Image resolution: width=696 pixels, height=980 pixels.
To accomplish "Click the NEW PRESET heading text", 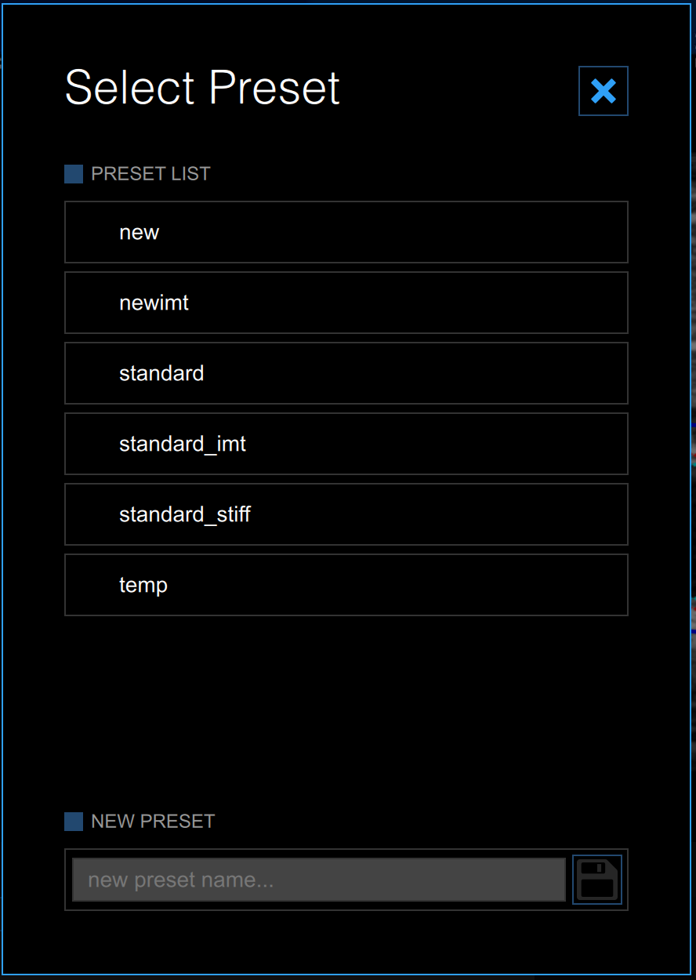I will coord(153,822).
